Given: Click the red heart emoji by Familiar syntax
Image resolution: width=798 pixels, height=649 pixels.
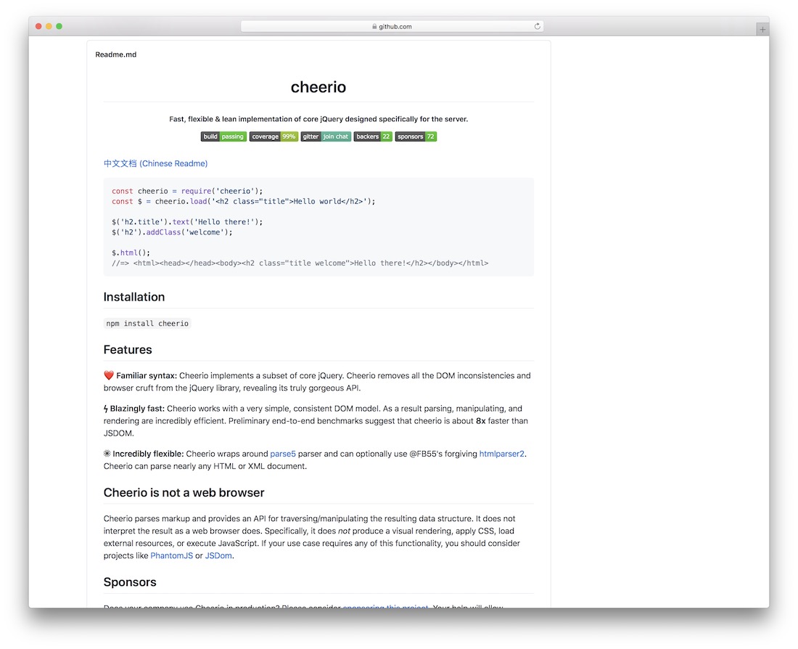Looking at the screenshot, I should click(x=108, y=375).
